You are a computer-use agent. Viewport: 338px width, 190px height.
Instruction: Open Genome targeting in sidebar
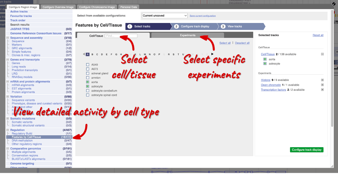tap(22, 164)
